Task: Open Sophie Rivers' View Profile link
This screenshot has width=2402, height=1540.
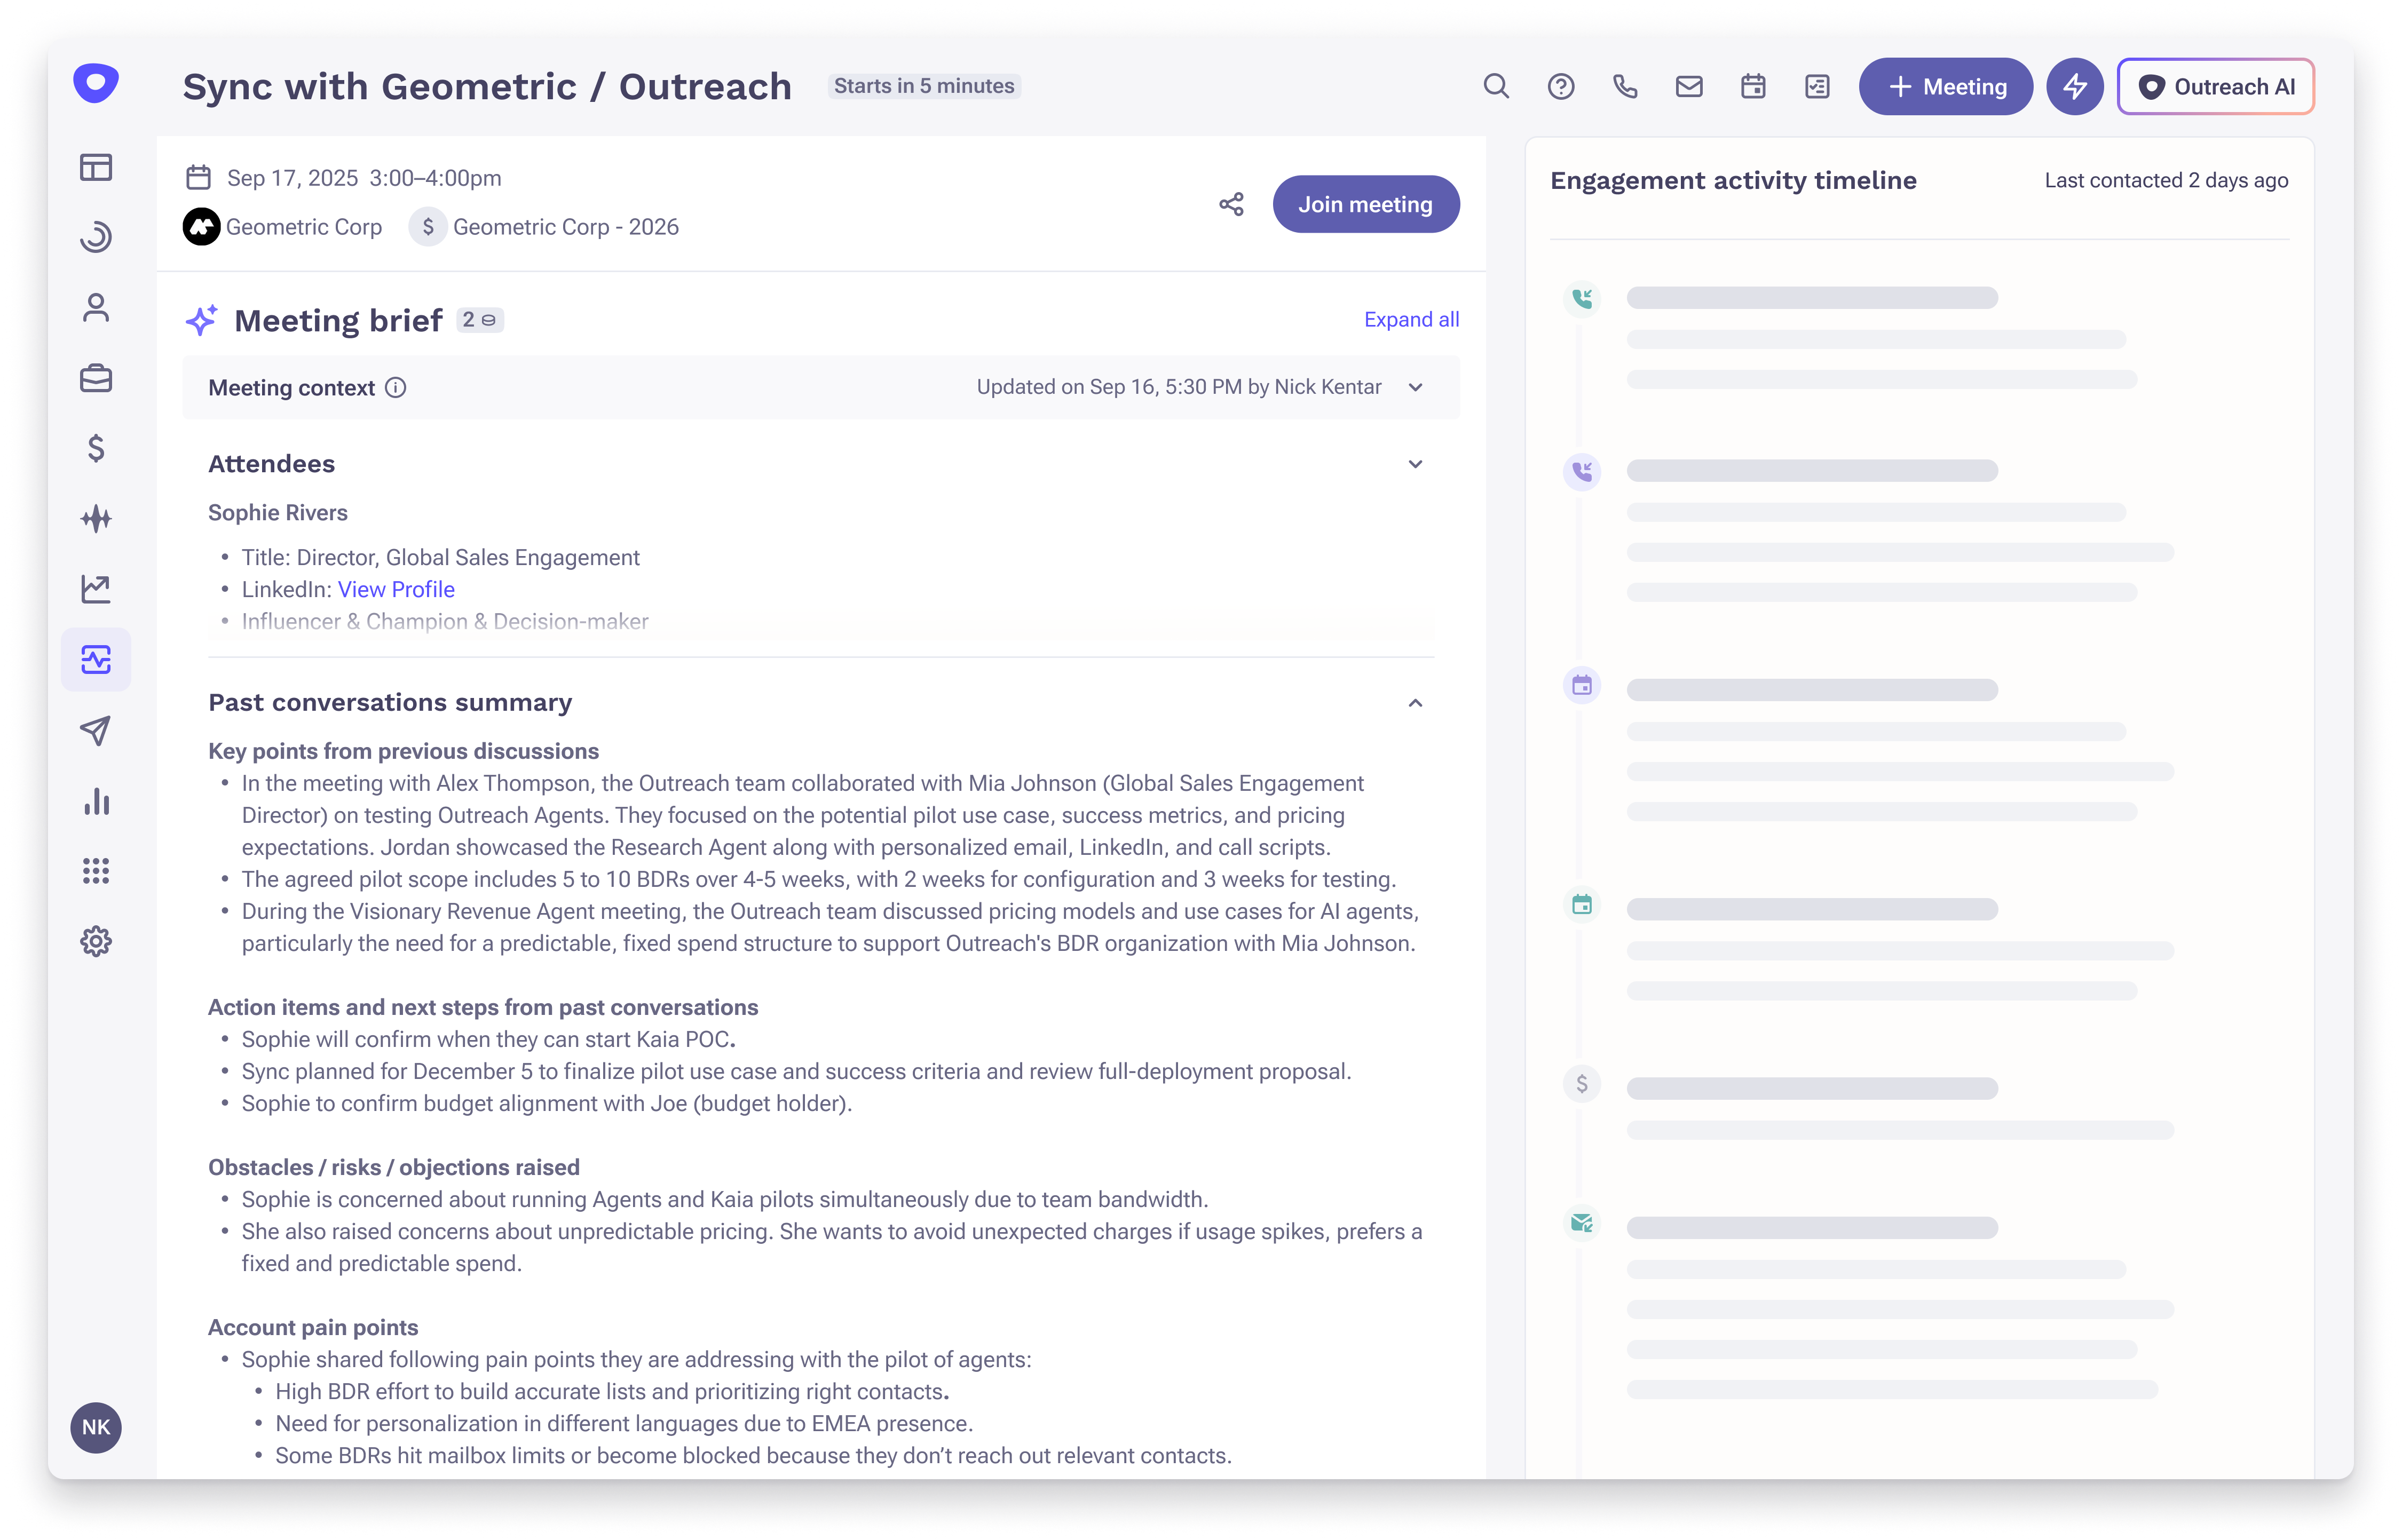Action: [x=396, y=589]
